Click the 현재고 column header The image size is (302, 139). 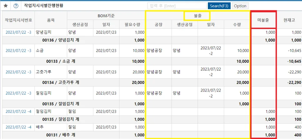289,20
